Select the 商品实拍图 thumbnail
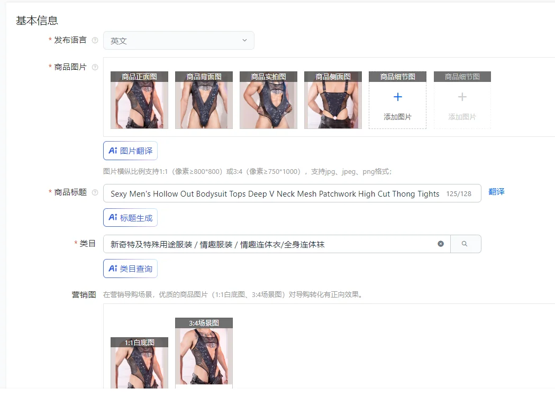This screenshot has width=555, height=398. (268, 100)
